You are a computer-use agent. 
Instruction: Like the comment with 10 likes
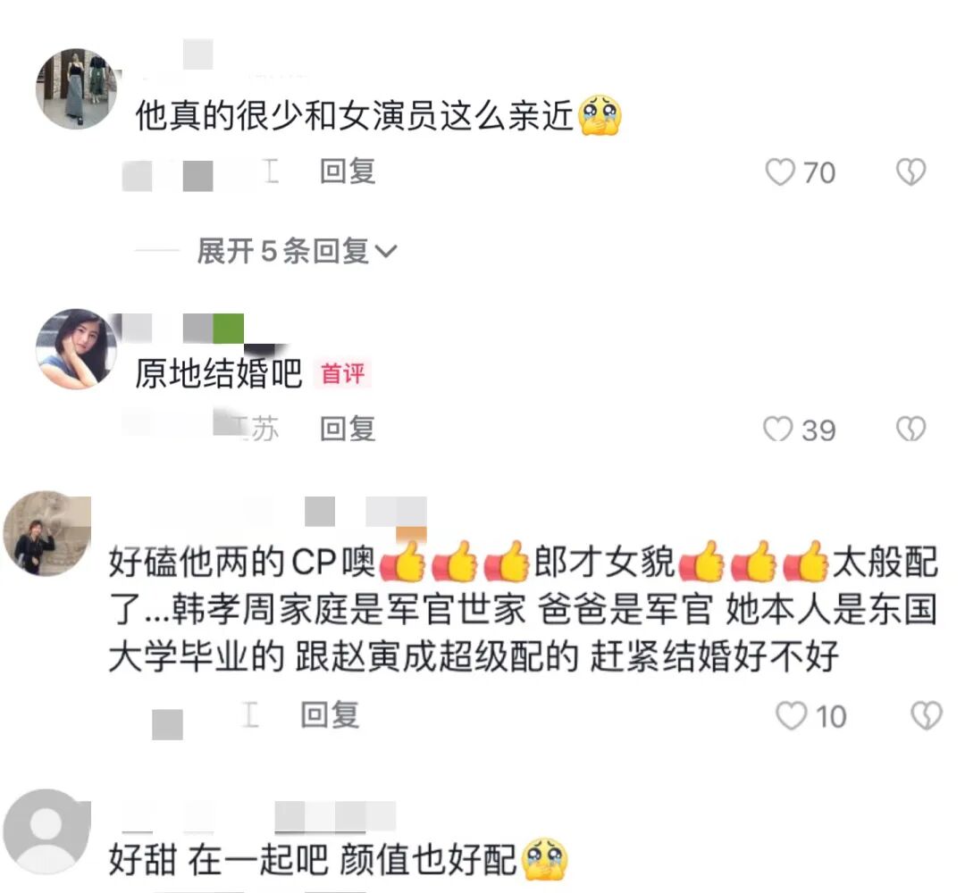(791, 716)
